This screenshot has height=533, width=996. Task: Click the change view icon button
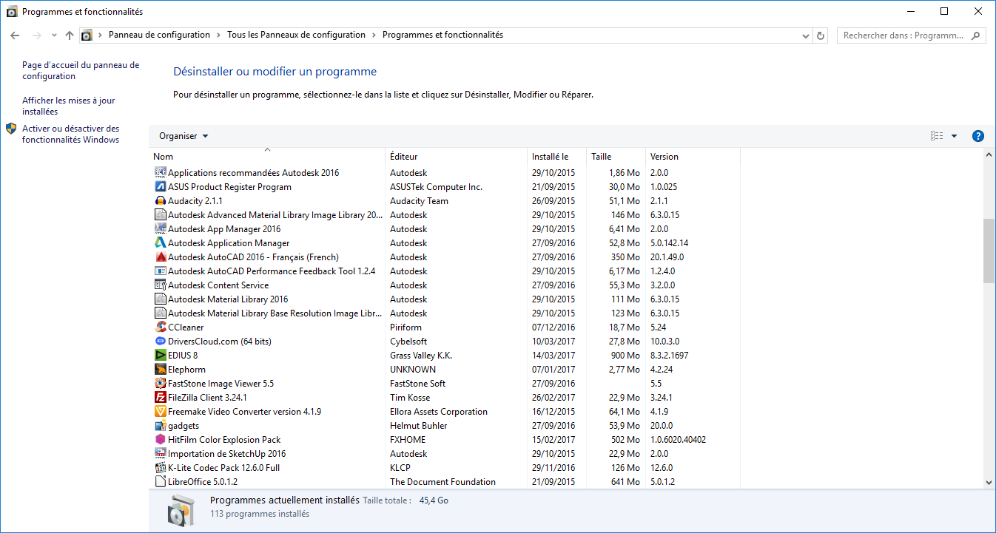[937, 136]
